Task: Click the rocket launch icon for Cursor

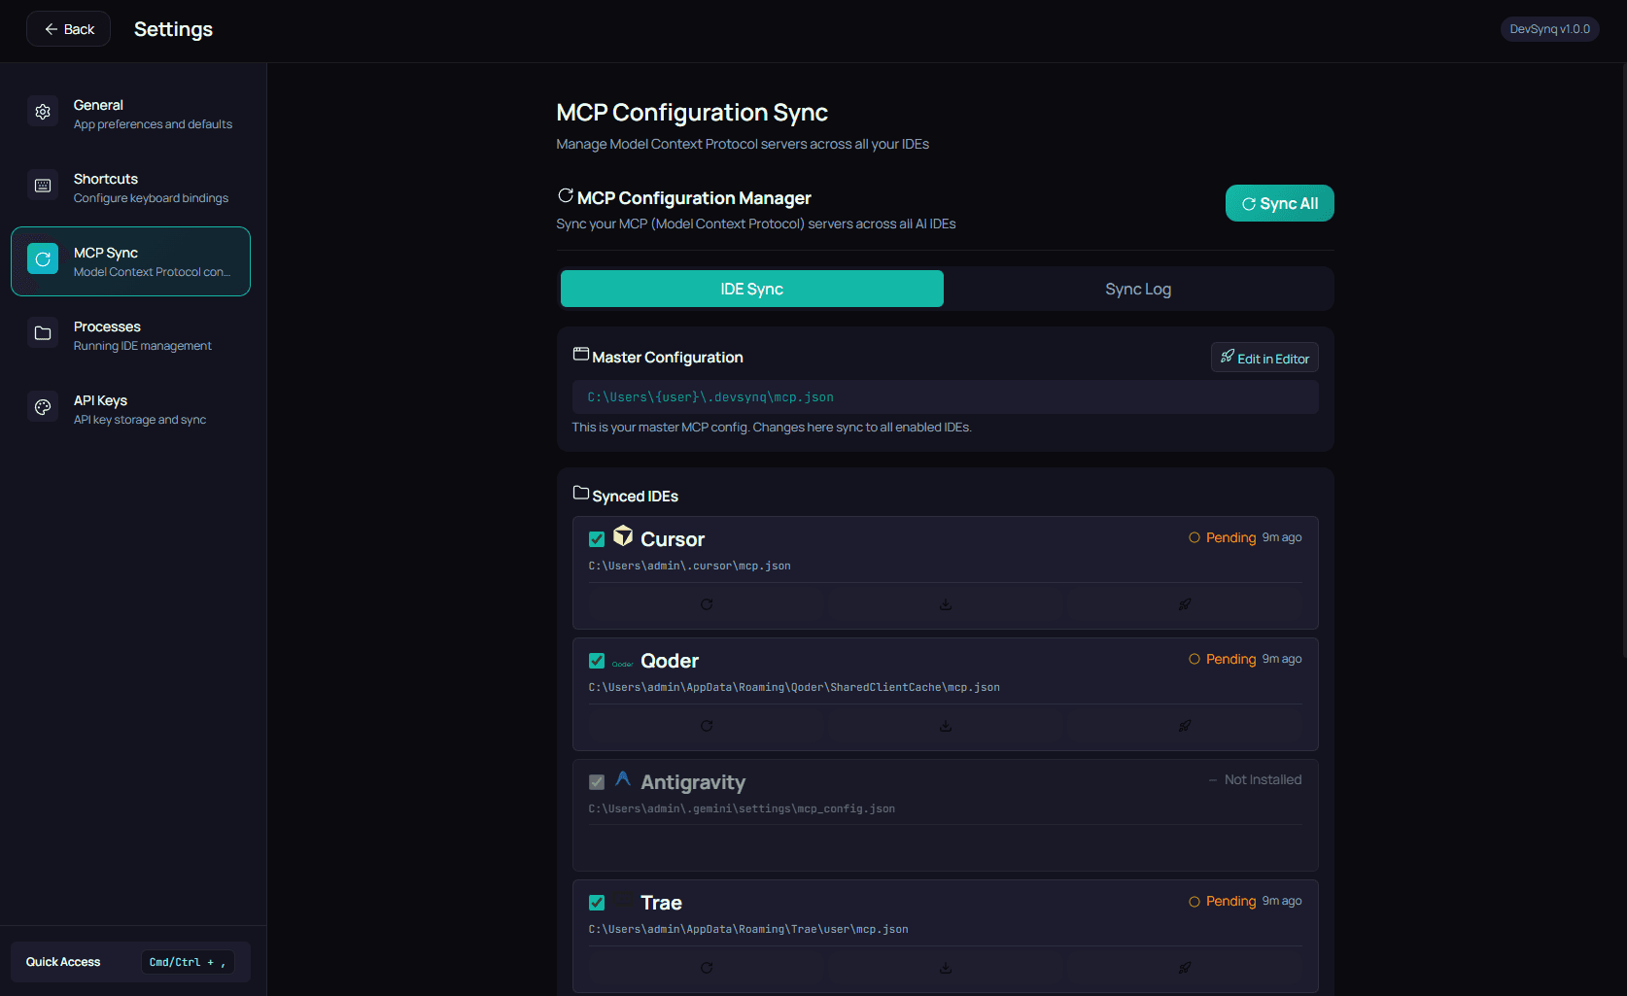Action: [x=1184, y=603]
